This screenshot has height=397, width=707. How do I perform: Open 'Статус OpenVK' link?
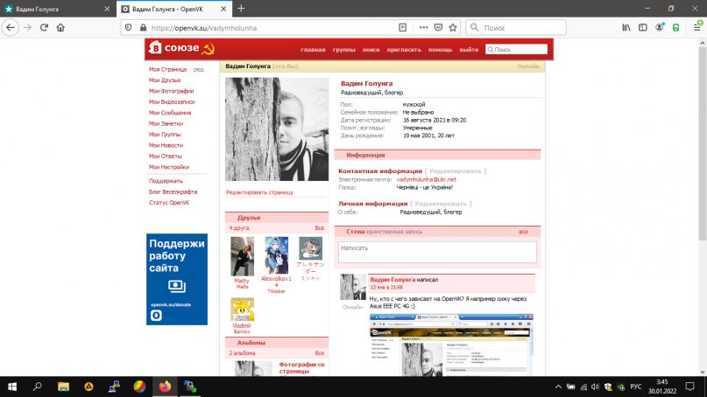pos(169,203)
